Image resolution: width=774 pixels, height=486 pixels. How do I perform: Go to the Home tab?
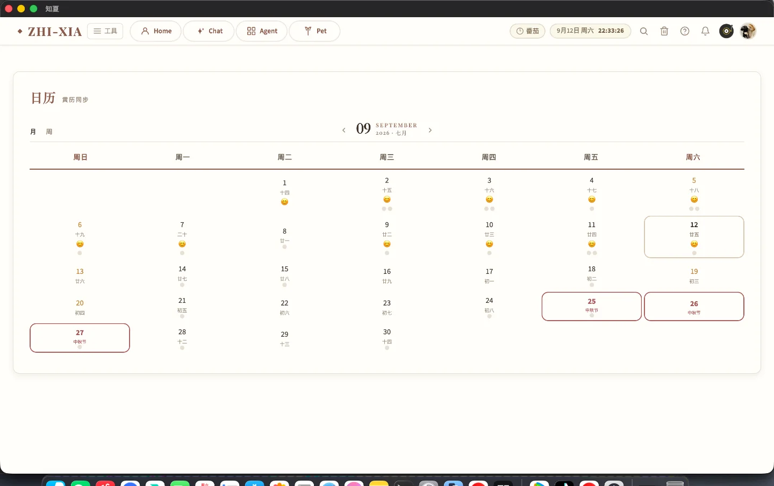[x=156, y=31]
